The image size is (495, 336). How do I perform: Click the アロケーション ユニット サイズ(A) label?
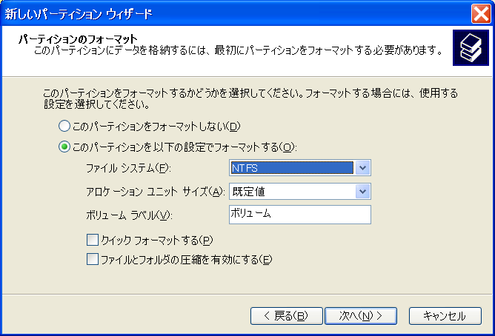[156, 192]
